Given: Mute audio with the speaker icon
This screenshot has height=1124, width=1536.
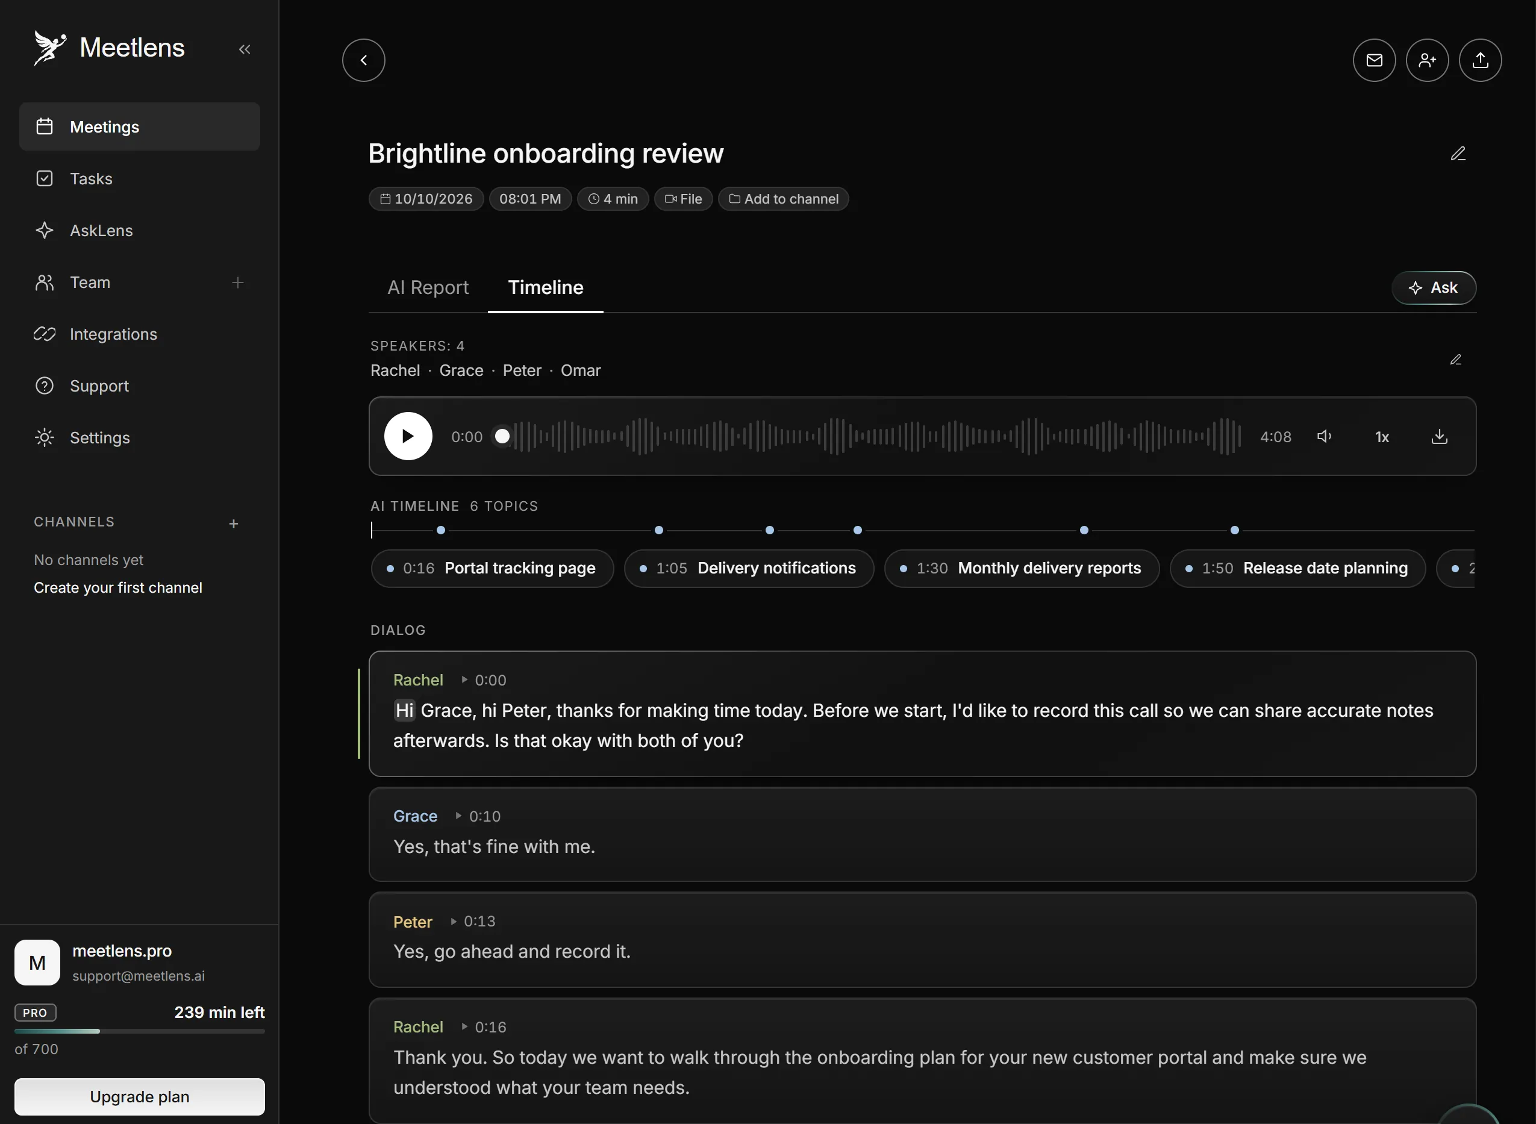Looking at the screenshot, I should pyautogui.click(x=1324, y=436).
